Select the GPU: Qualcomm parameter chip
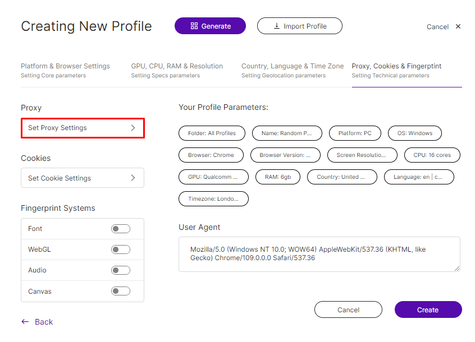Viewport: 475px width, 342px height. click(213, 177)
